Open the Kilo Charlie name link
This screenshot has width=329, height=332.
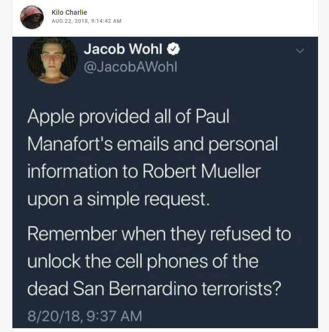(x=69, y=12)
